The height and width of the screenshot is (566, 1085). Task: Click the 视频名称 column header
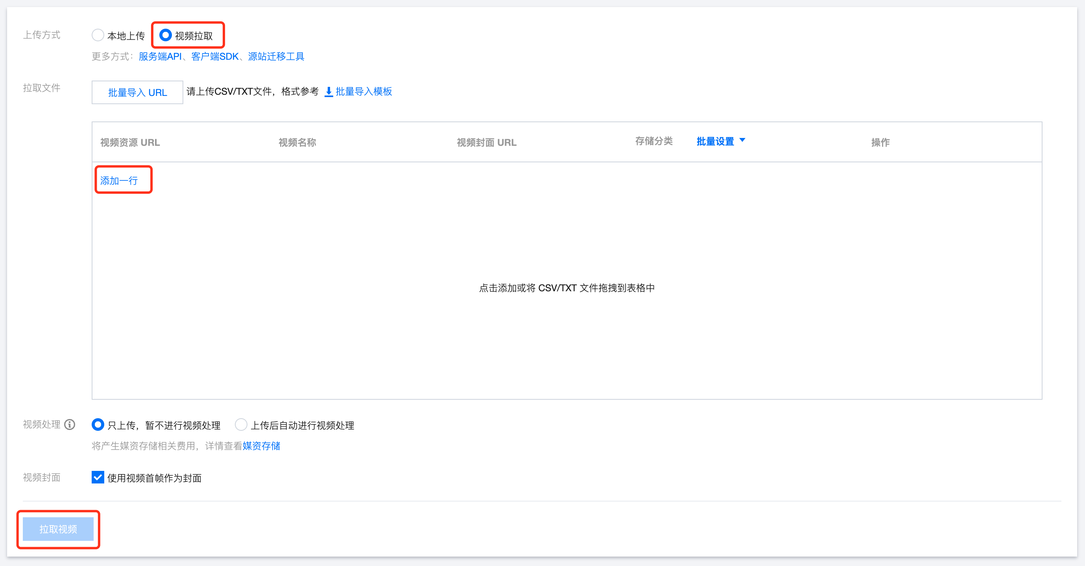pos(297,142)
